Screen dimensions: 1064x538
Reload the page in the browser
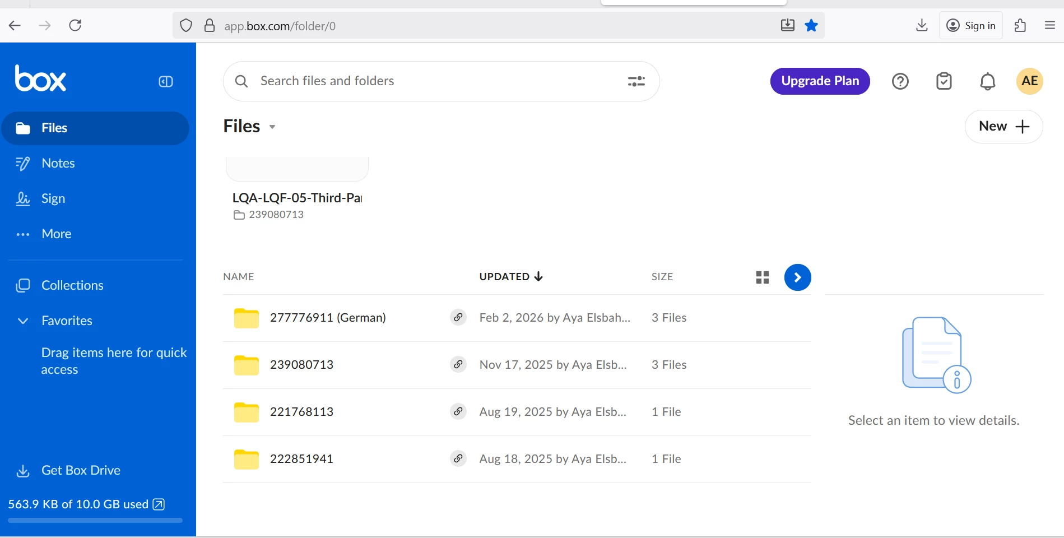pos(75,26)
